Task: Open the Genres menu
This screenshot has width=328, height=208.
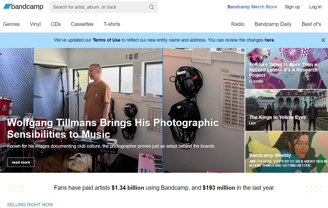Action: 11,24
